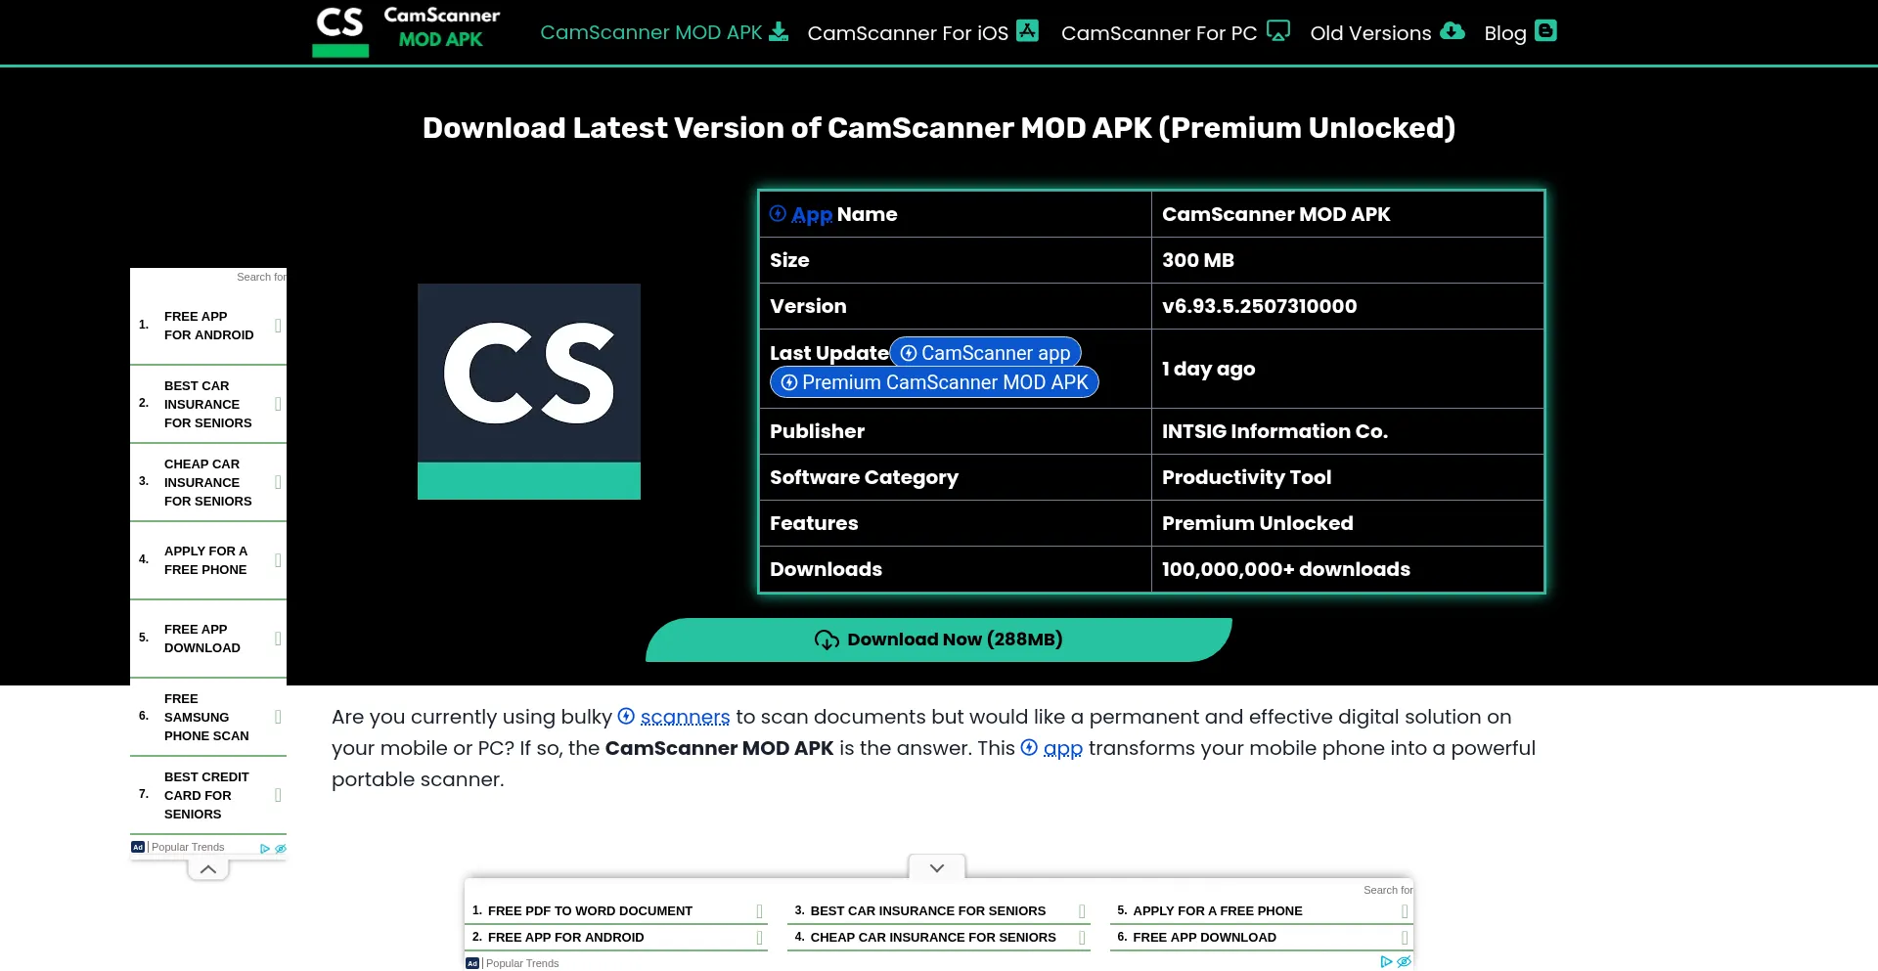1878x971 pixels.
Task: Open bottom ad 'BEST CAR INSURANCE FOR SENIORS'
Action: pyautogui.click(x=939, y=910)
